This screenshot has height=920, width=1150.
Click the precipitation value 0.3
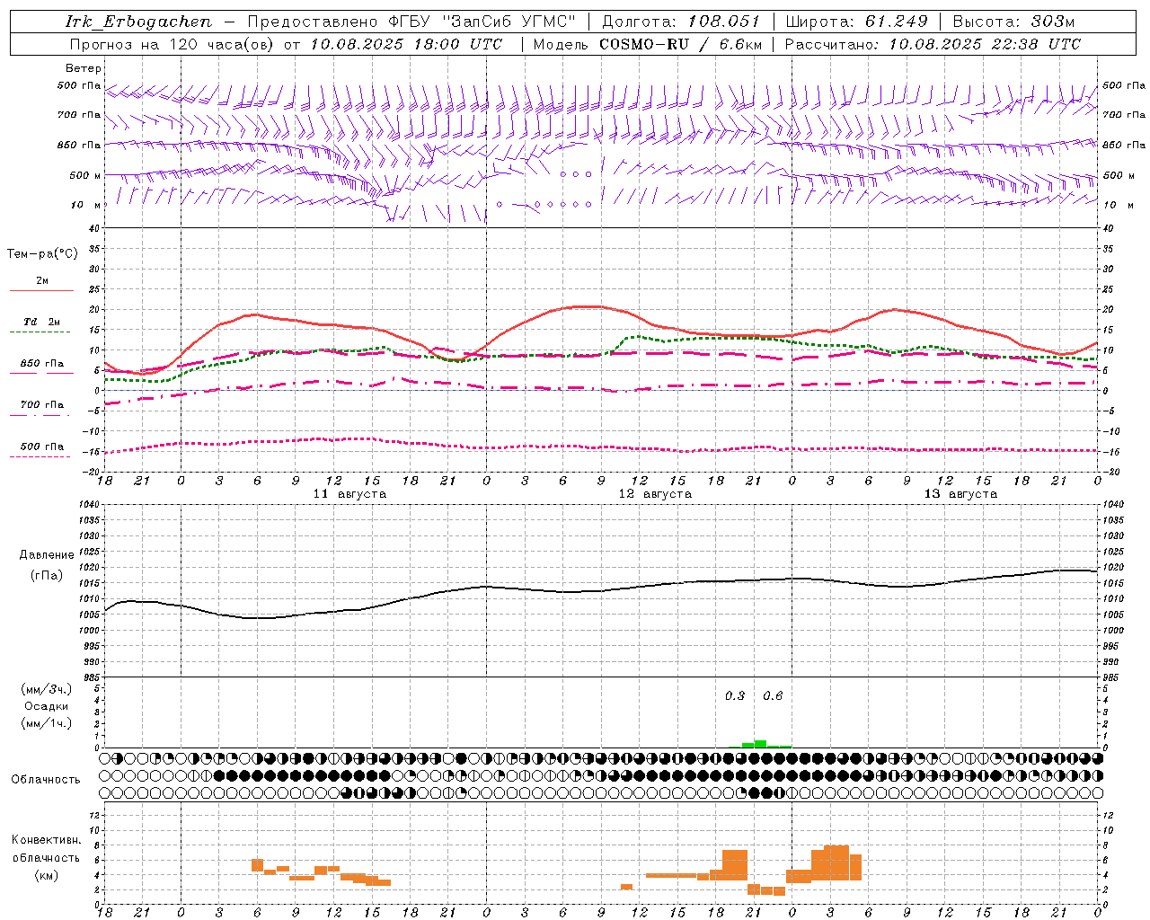(x=735, y=695)
